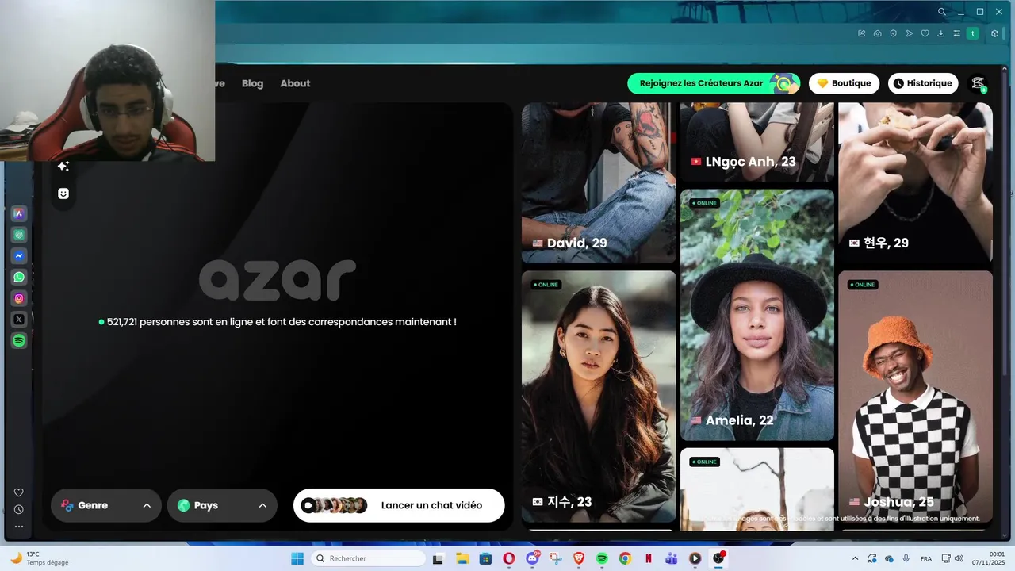Click the ONLINE badge on Amelia's card
The width and height of the screenshot is (1015, 571).
(x=704, y=203)
